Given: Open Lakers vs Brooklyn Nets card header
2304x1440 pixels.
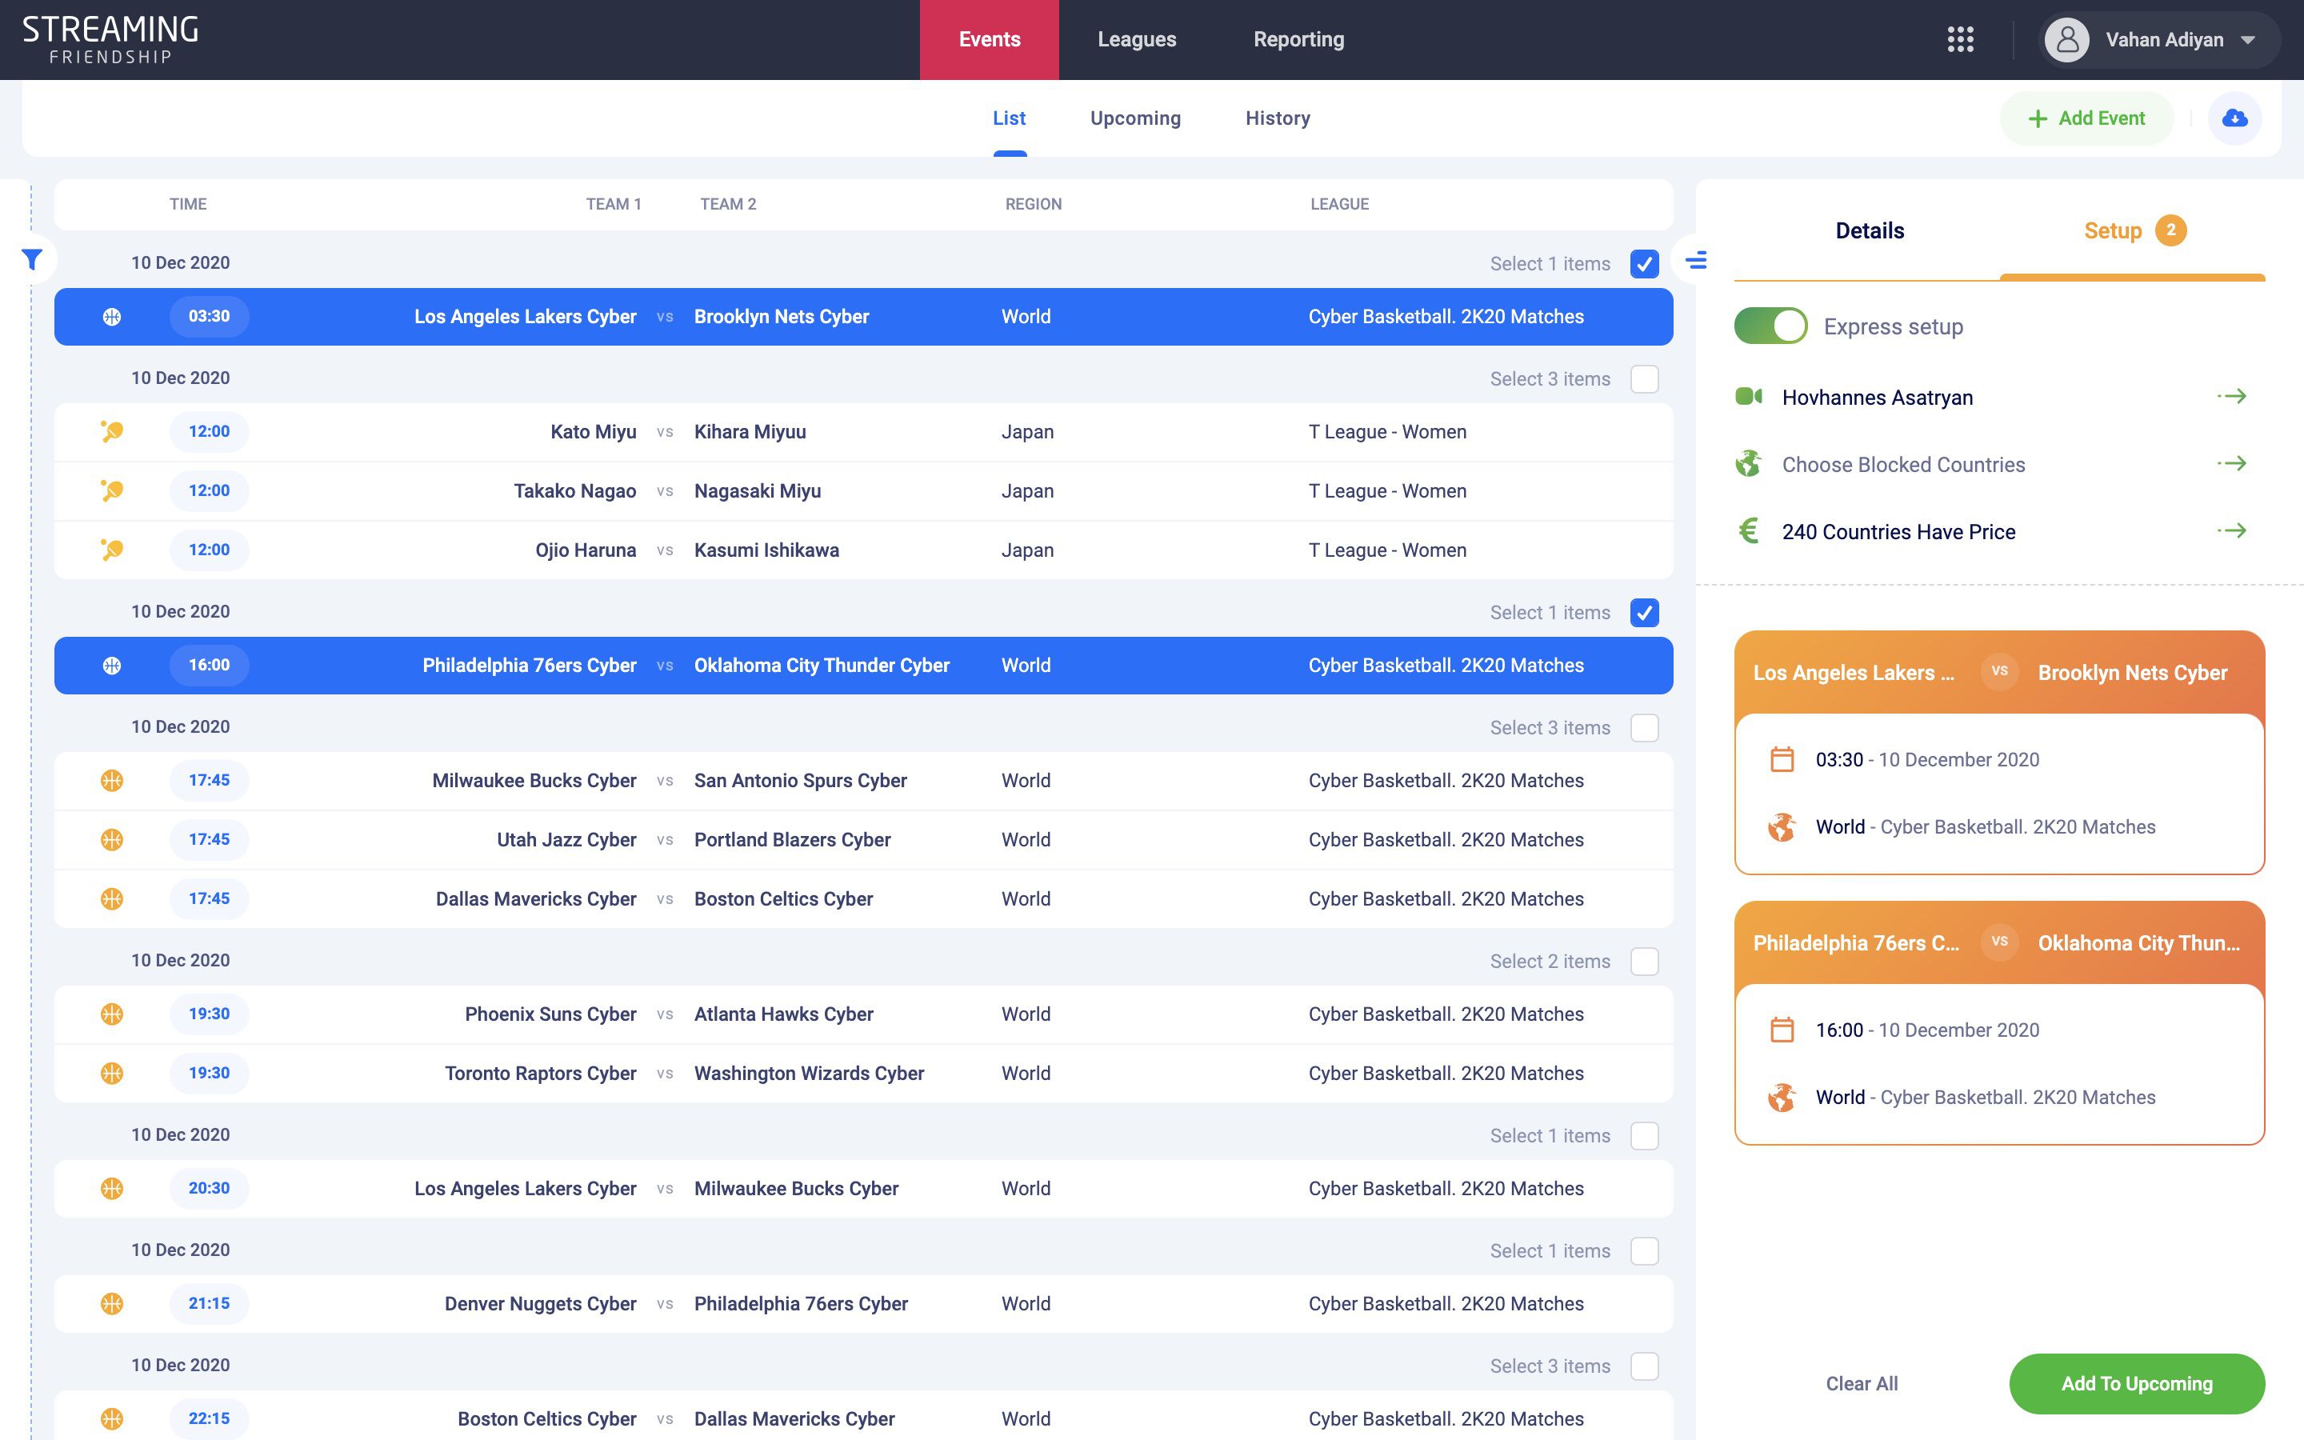Looking at the screenshot, I should [1999, 672].
